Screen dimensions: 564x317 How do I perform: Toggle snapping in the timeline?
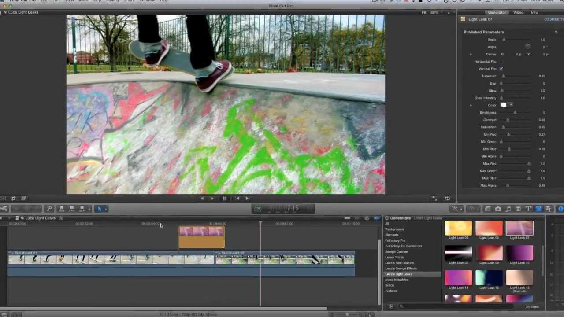tap(377, 218)
